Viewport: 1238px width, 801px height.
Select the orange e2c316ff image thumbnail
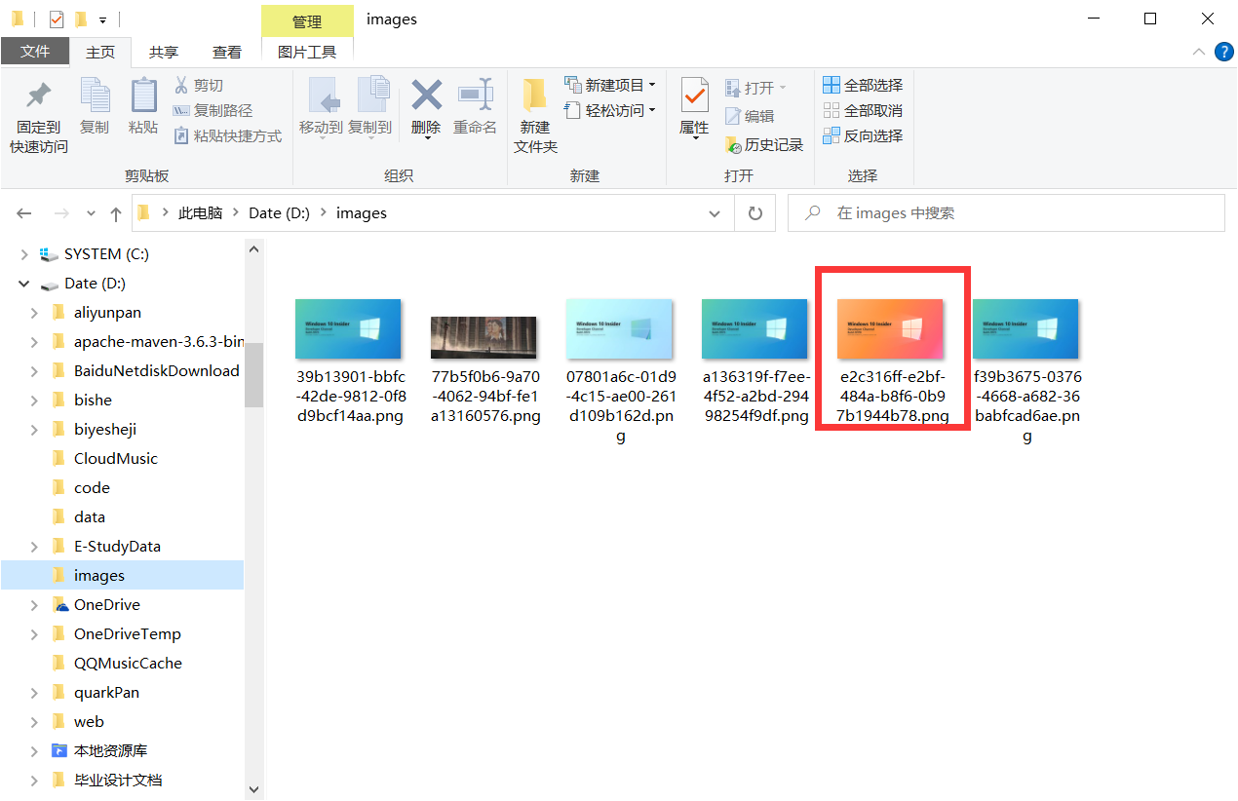coord(891,329)
